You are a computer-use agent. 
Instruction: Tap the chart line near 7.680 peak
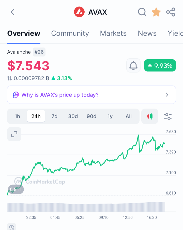point(139,135)
